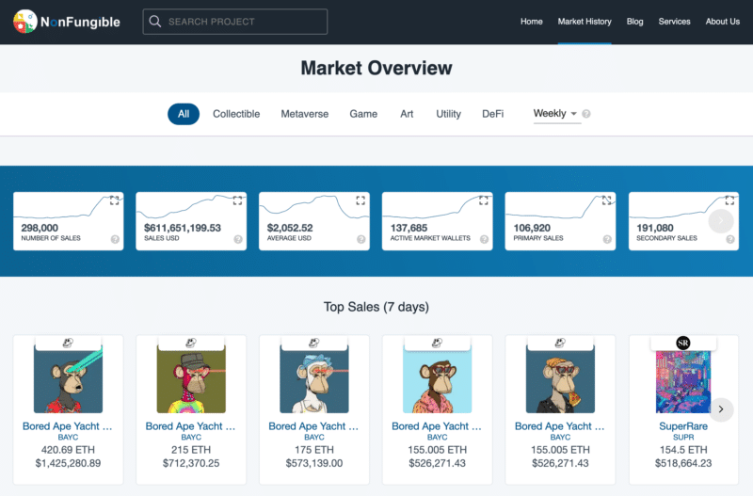Click help icon next to Weekly
Image resolution: width=753 pixels, height=496 pixels.
586,114
